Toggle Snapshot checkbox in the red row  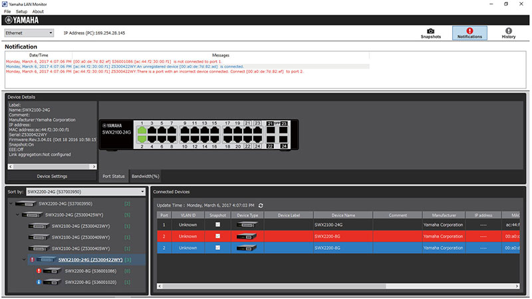218,237
